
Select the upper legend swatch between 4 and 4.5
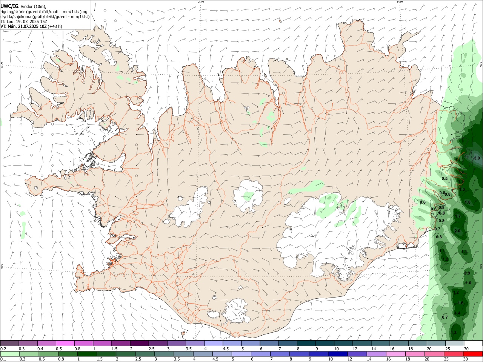(213, 343)
